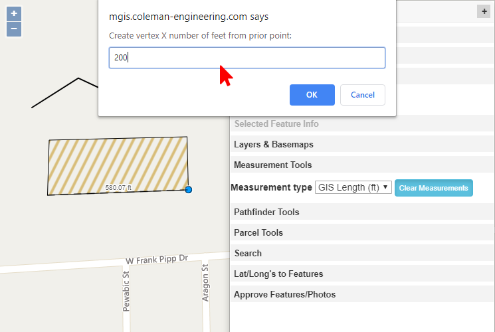Open the Parcel Tools section

(258, 233)
